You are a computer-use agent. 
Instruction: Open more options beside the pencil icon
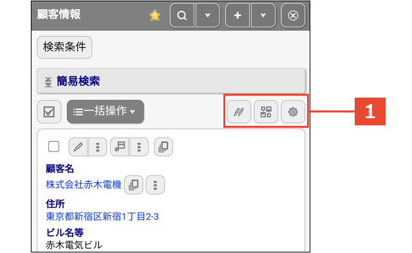(x=97, y=147)
